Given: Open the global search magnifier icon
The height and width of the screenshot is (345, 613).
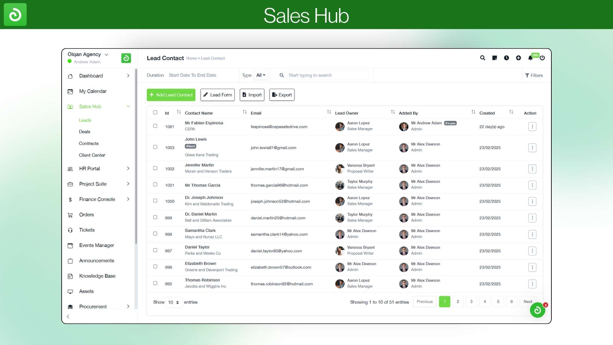Looking at the screenshot, I should coord(482,58).
